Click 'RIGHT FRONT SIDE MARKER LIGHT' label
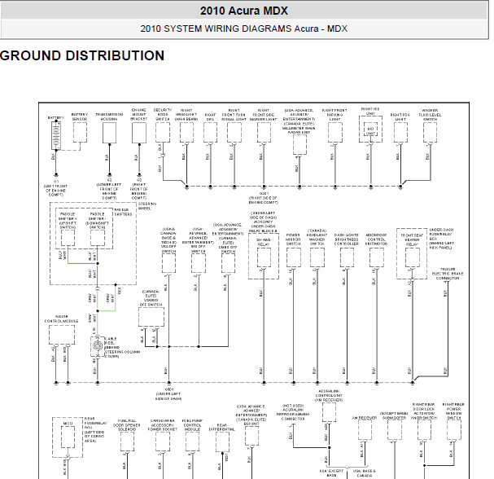Viewport: 494px width, 479px height. click(x=263, y=115)
